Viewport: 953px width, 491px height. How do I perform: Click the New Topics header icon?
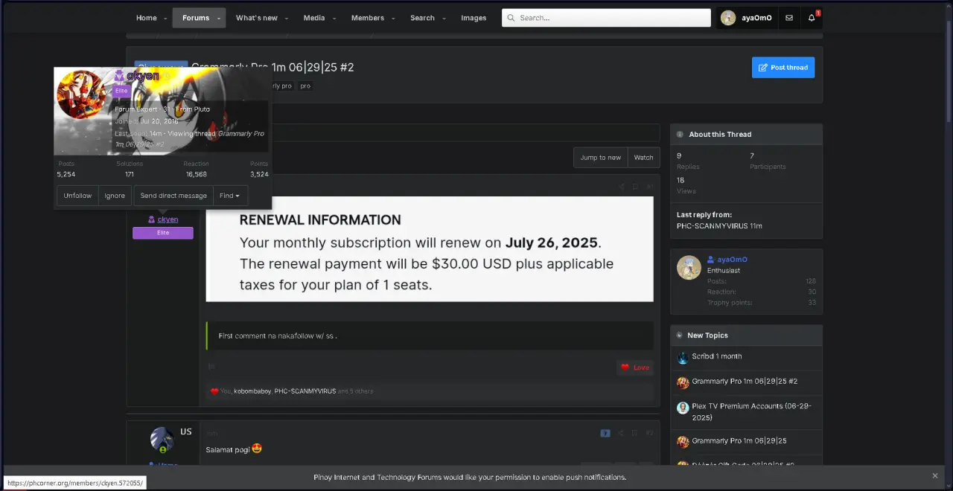pos(680,336)
